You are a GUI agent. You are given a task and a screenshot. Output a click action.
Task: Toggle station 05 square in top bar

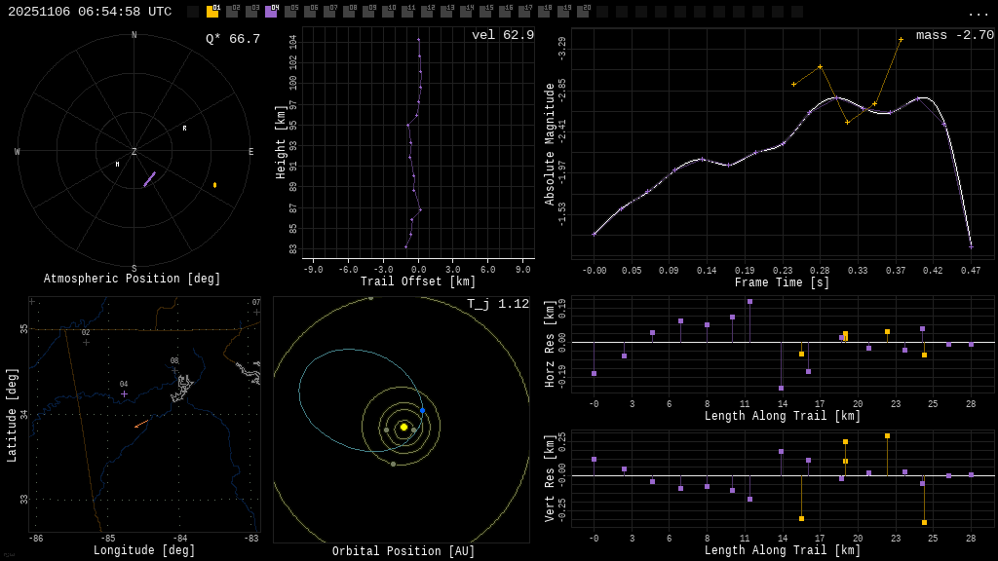[x=290, y=12]
